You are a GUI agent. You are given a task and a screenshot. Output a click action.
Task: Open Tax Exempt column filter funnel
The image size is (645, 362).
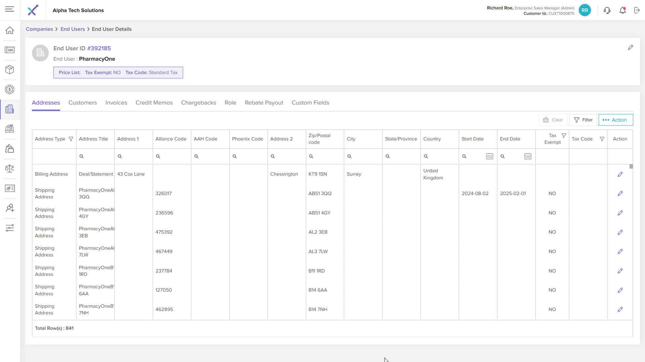point(564,136)
